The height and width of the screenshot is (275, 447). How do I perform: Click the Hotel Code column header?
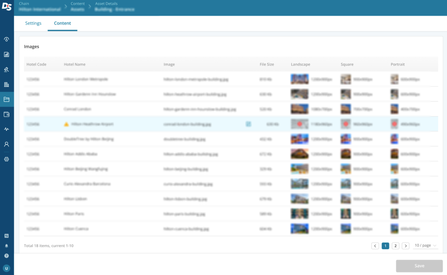point(36,64)
